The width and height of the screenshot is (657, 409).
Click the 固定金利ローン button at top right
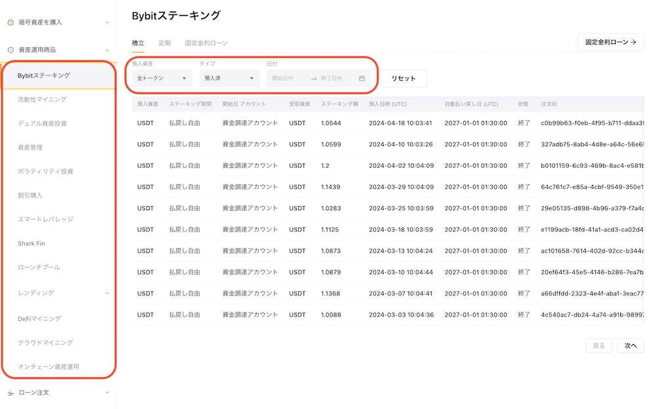click(610, 42)
